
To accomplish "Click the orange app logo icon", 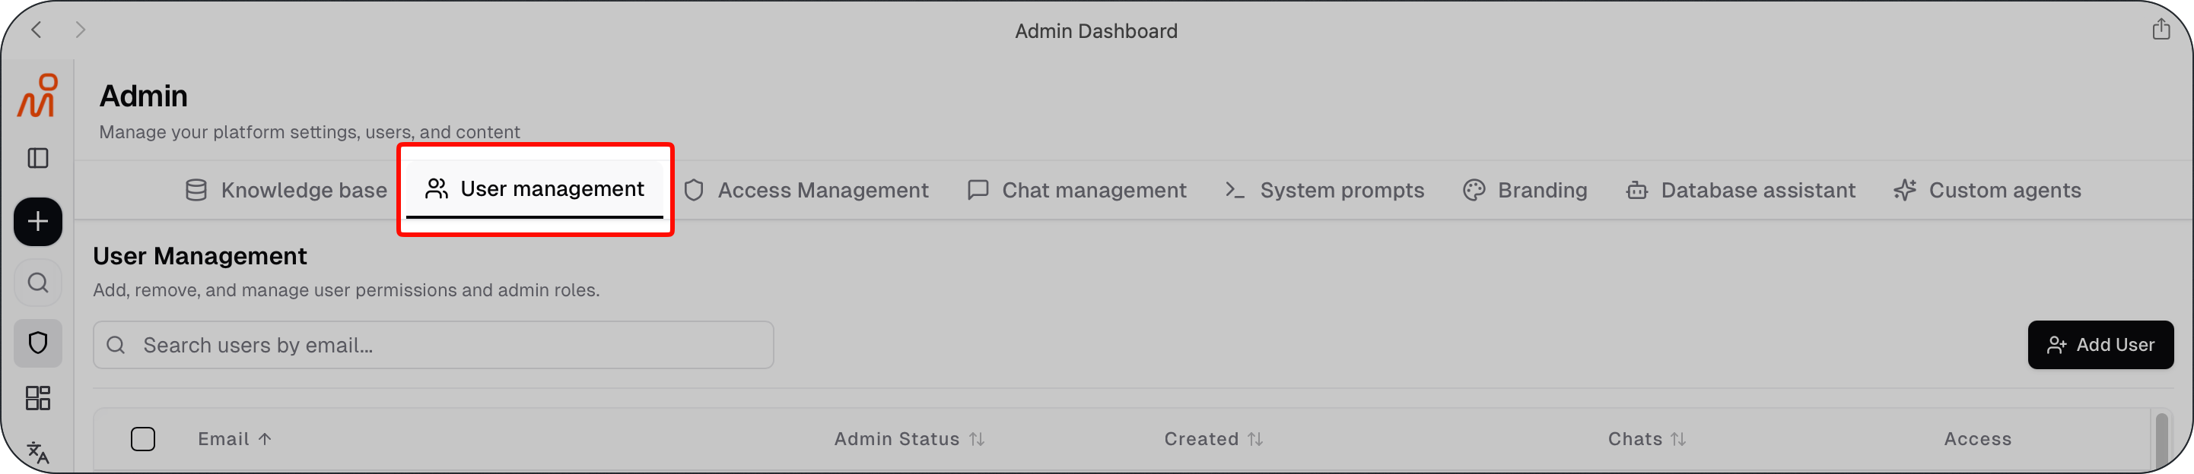I will (x=37, y=95).
